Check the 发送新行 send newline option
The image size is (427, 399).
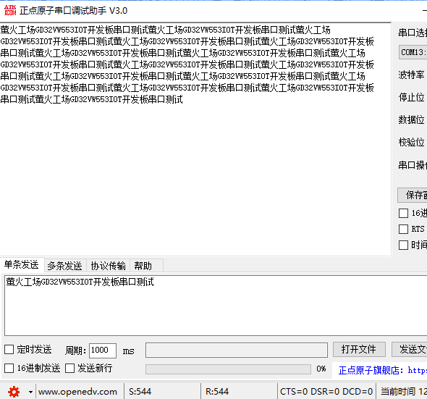point(69,368)
